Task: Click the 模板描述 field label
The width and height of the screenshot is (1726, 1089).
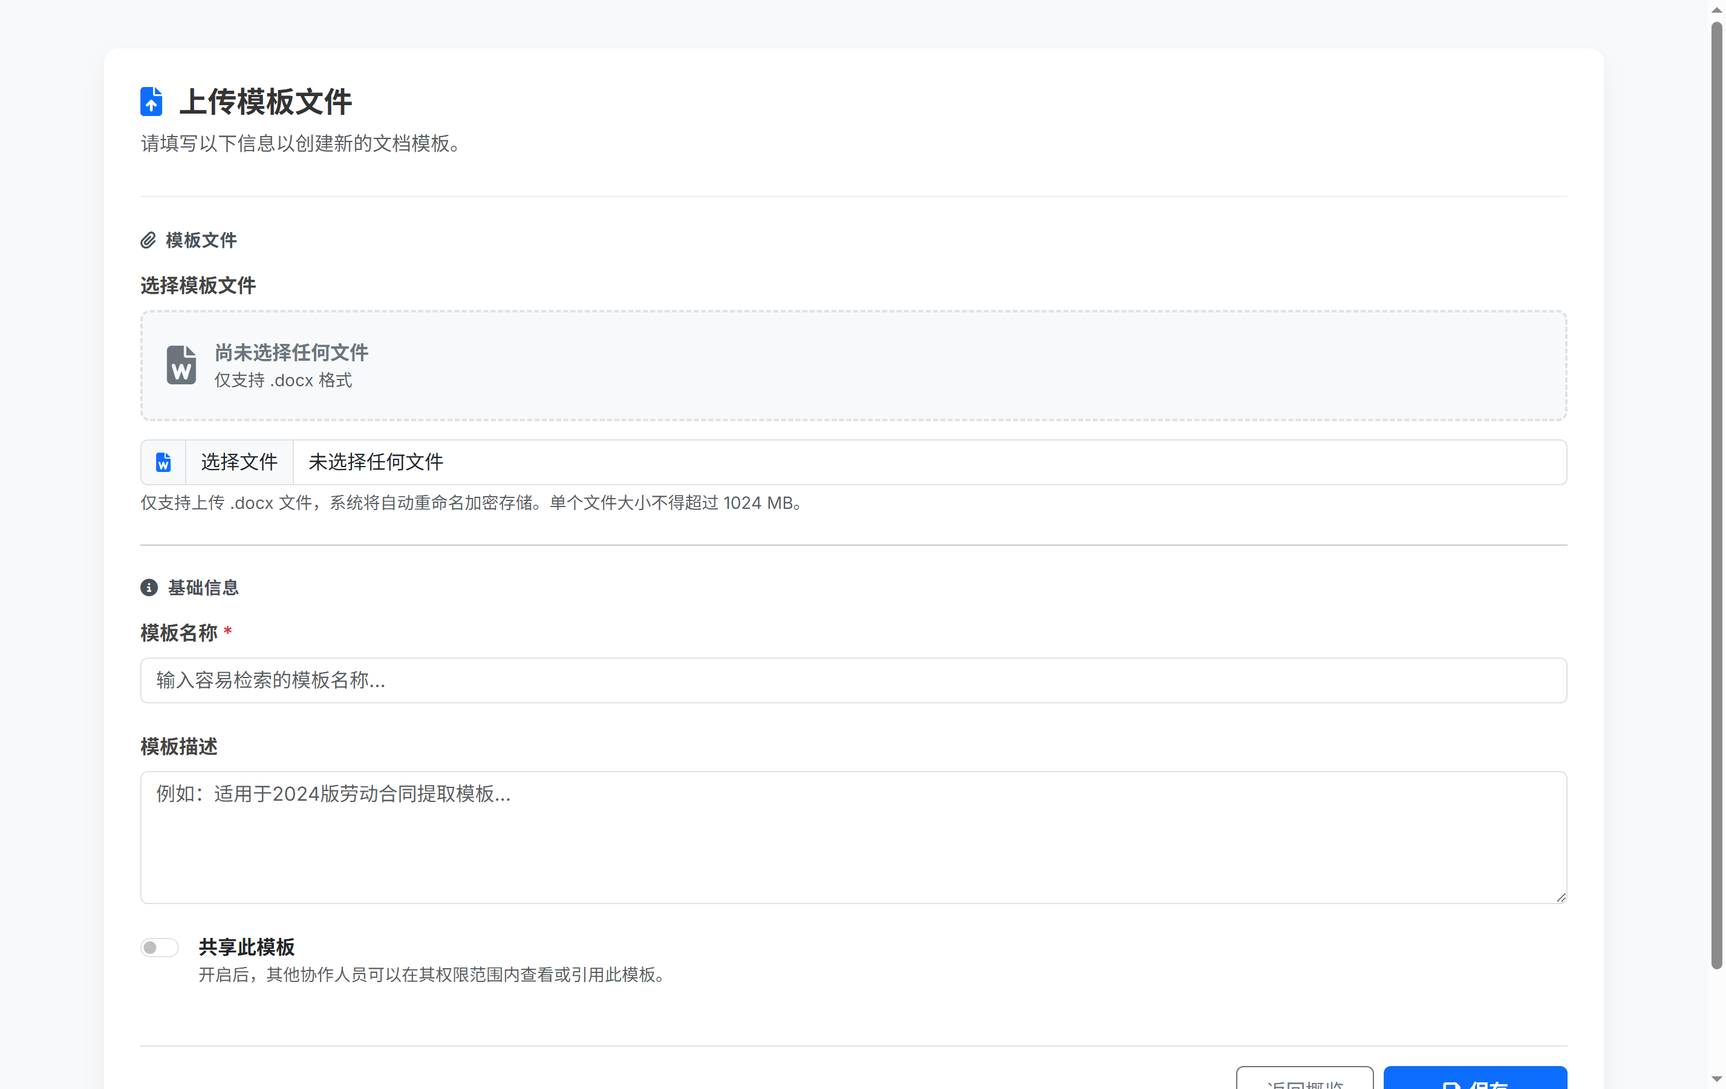Action: (x=179, y=746)
